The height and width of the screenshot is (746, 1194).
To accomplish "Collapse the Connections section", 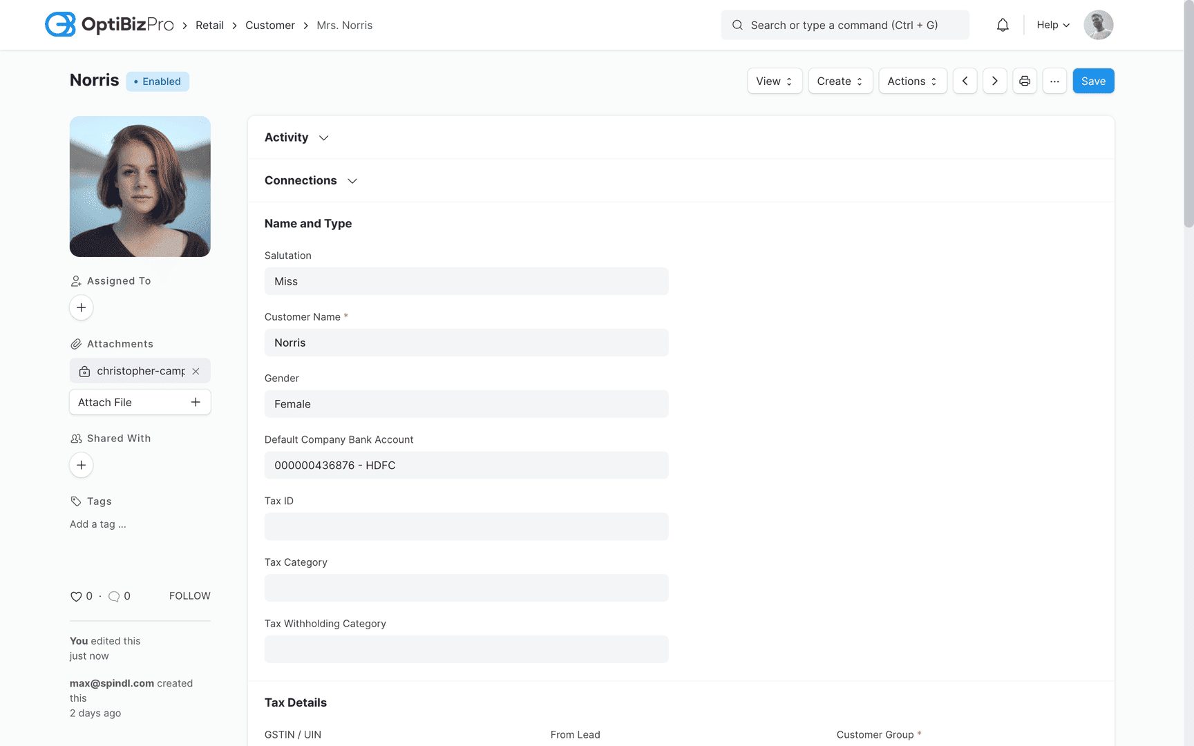I will click(352, 180).
